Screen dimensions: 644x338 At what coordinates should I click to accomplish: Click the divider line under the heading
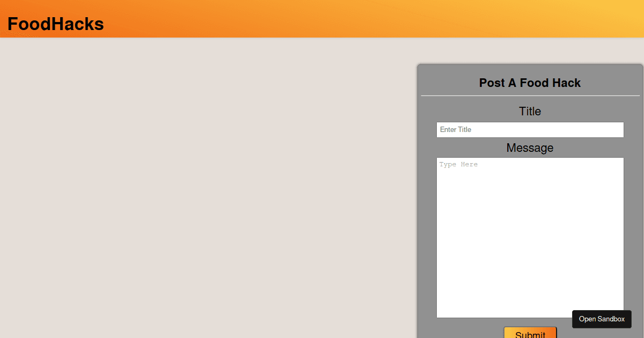coord(530,95)
